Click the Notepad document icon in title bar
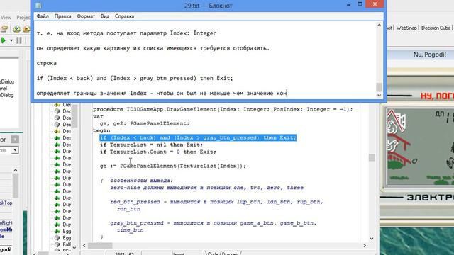The height and width of the screenshot is (255, 454). (38, 6)
